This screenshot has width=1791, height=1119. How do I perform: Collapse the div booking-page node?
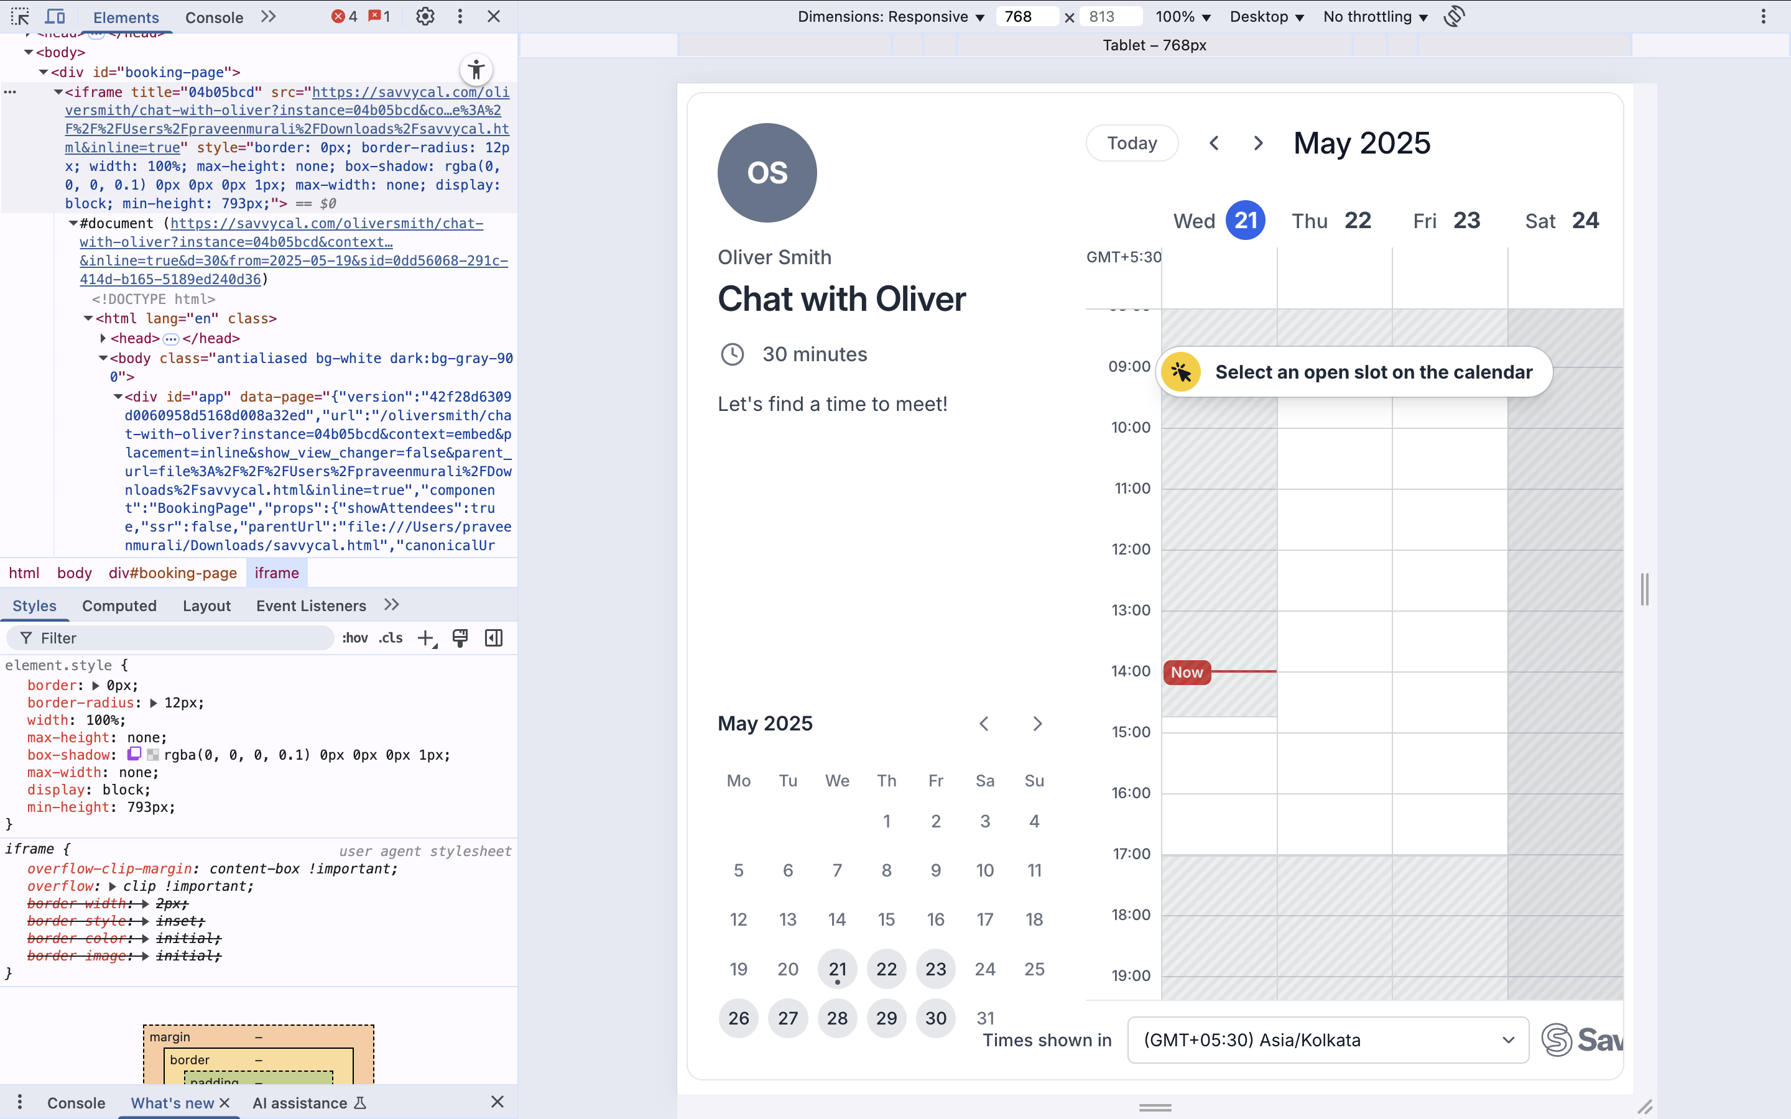point(44,73)
